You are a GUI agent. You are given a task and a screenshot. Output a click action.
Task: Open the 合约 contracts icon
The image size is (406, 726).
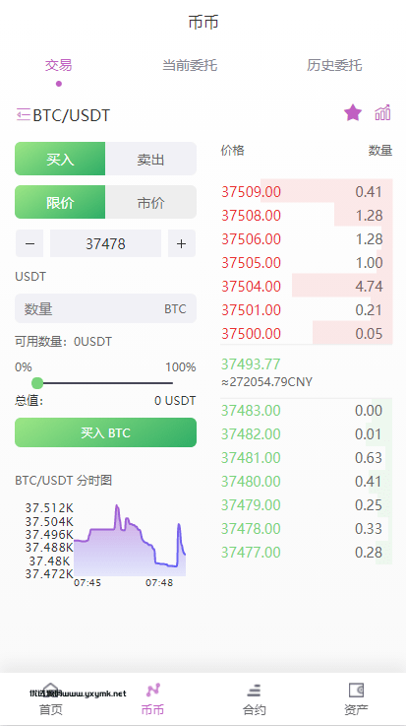coord(254,691)
